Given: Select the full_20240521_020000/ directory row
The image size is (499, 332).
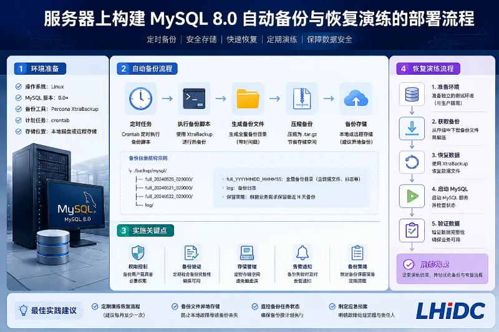Looking at the screenshot, I should pyautogui.click(x=164, y=187).
